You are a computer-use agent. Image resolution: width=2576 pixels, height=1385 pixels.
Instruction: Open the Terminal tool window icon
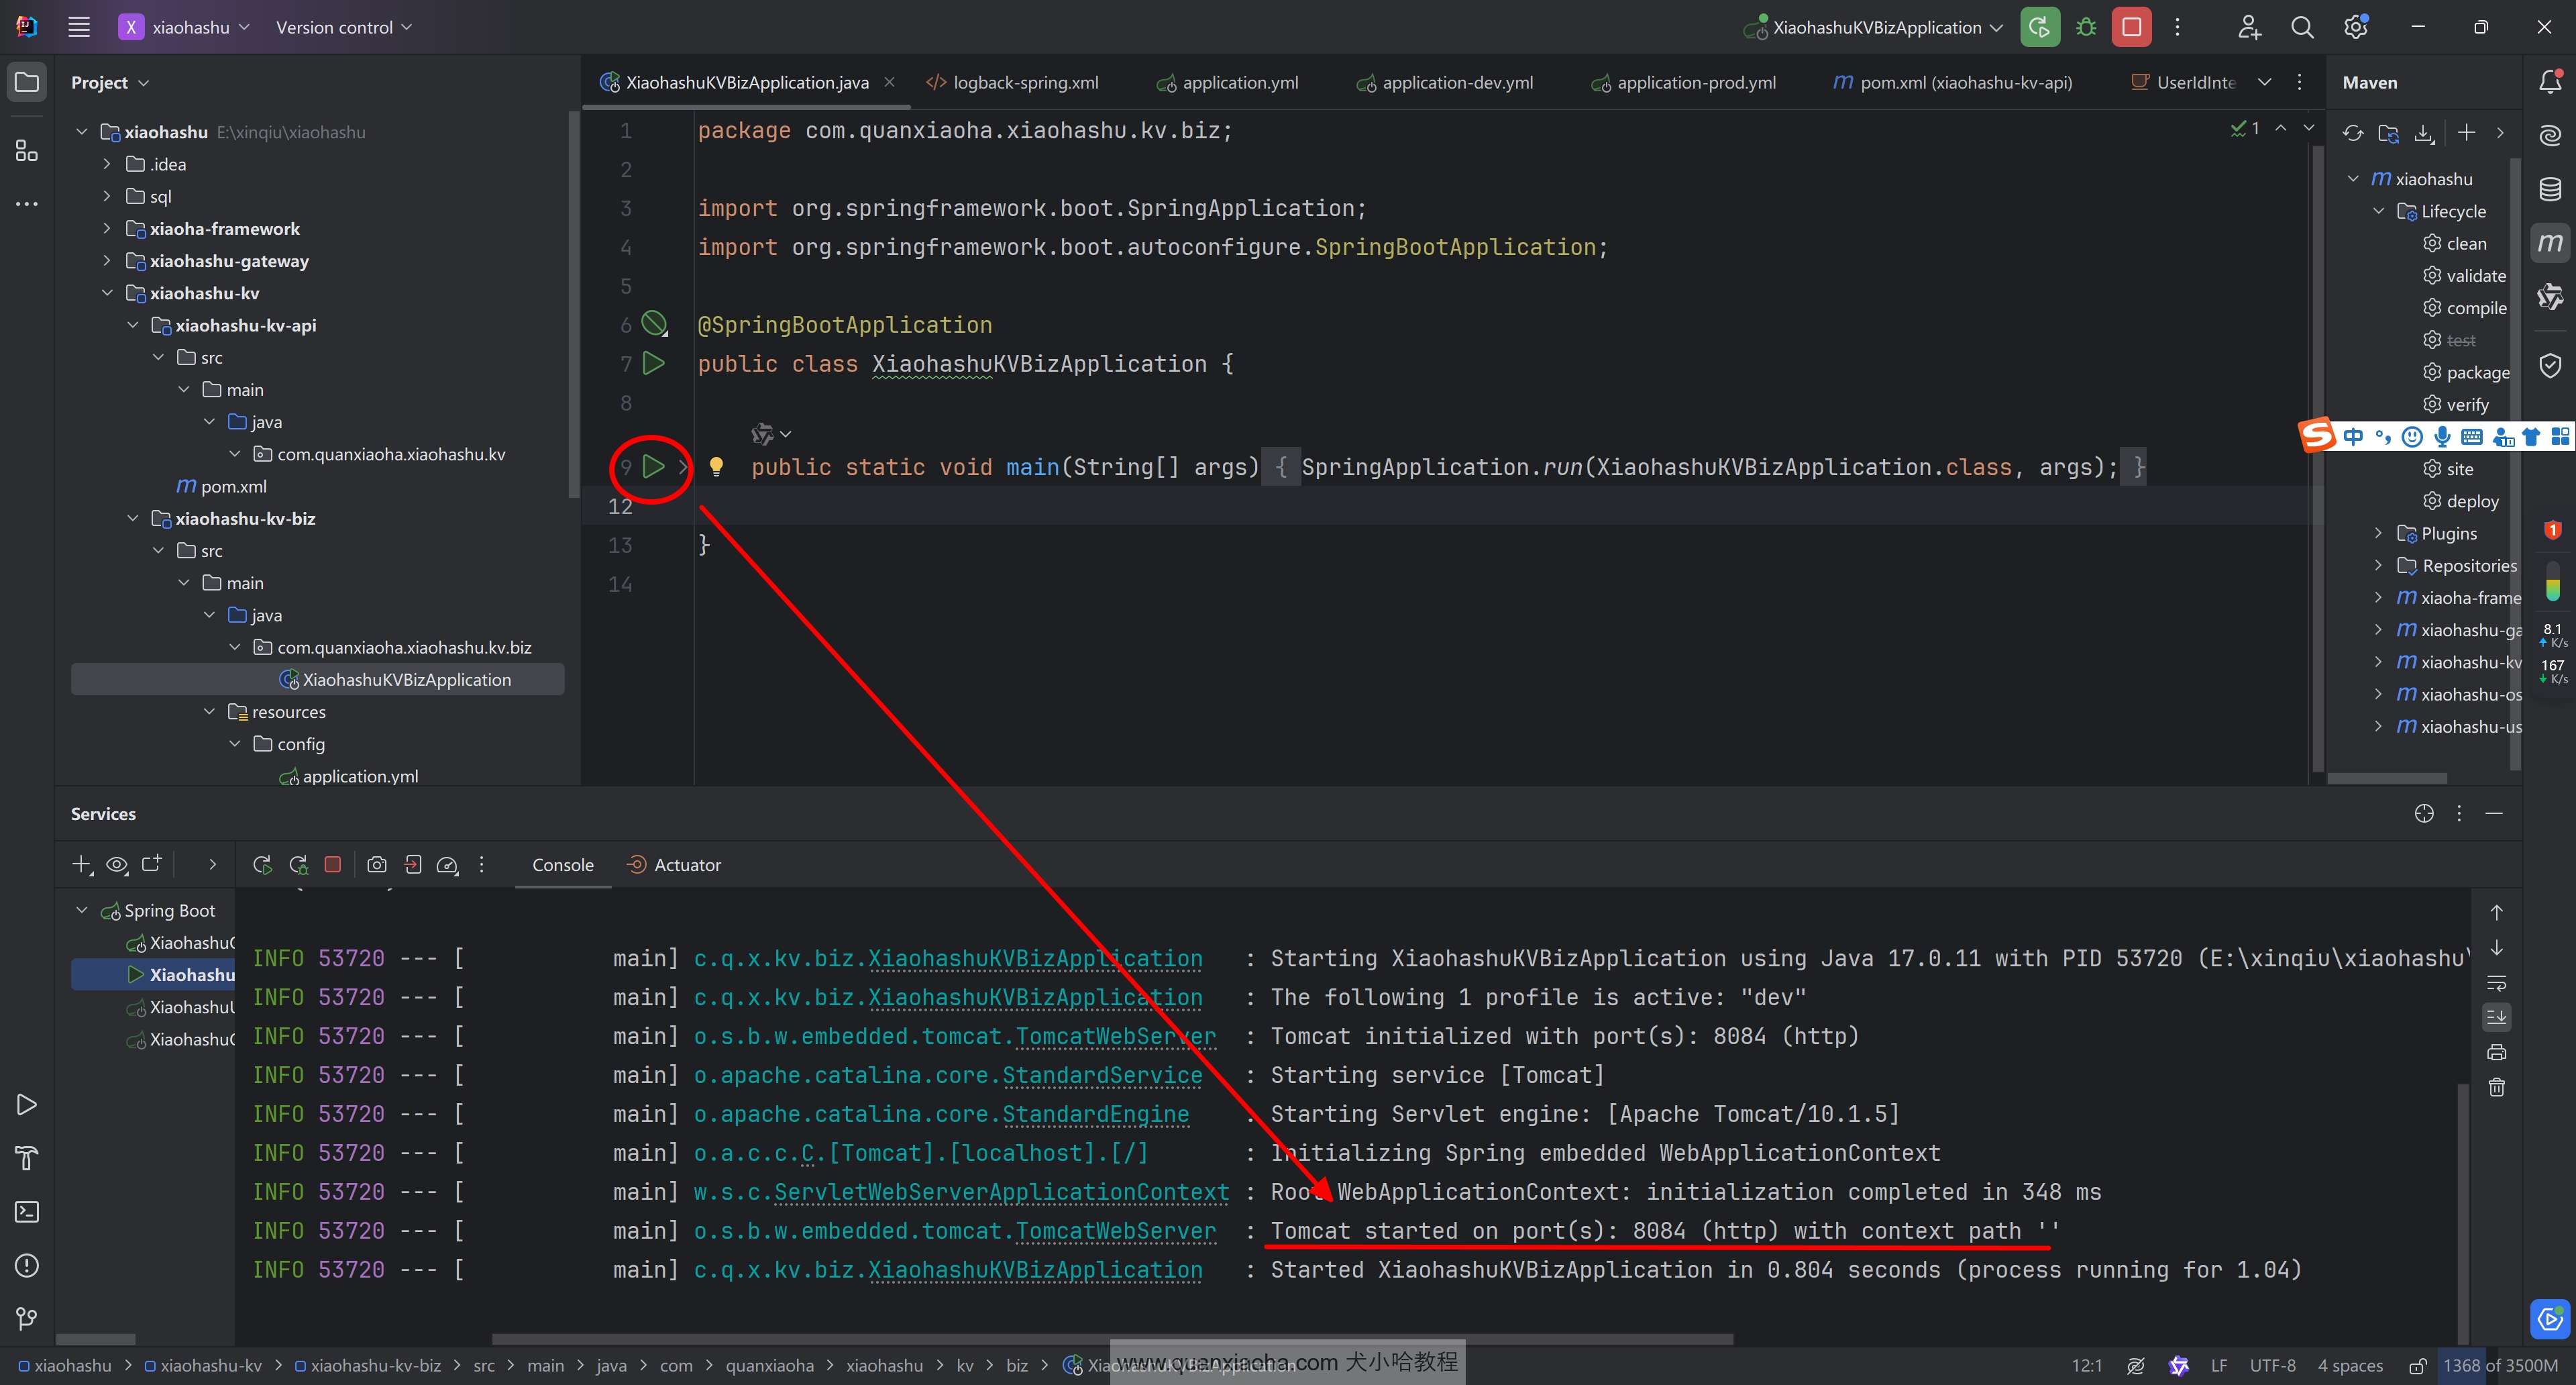(27, 1212)
